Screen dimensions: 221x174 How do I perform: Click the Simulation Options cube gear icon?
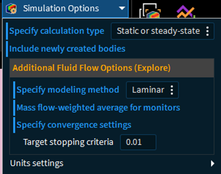click(x=11, y=8)
